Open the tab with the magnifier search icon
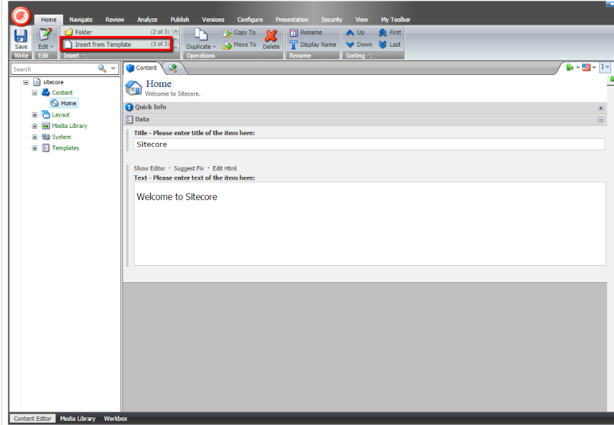 (x=173, y=68)
